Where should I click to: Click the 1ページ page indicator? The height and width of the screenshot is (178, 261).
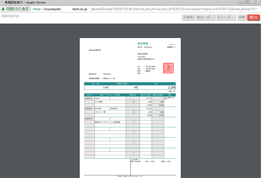[x=172, y=44]
